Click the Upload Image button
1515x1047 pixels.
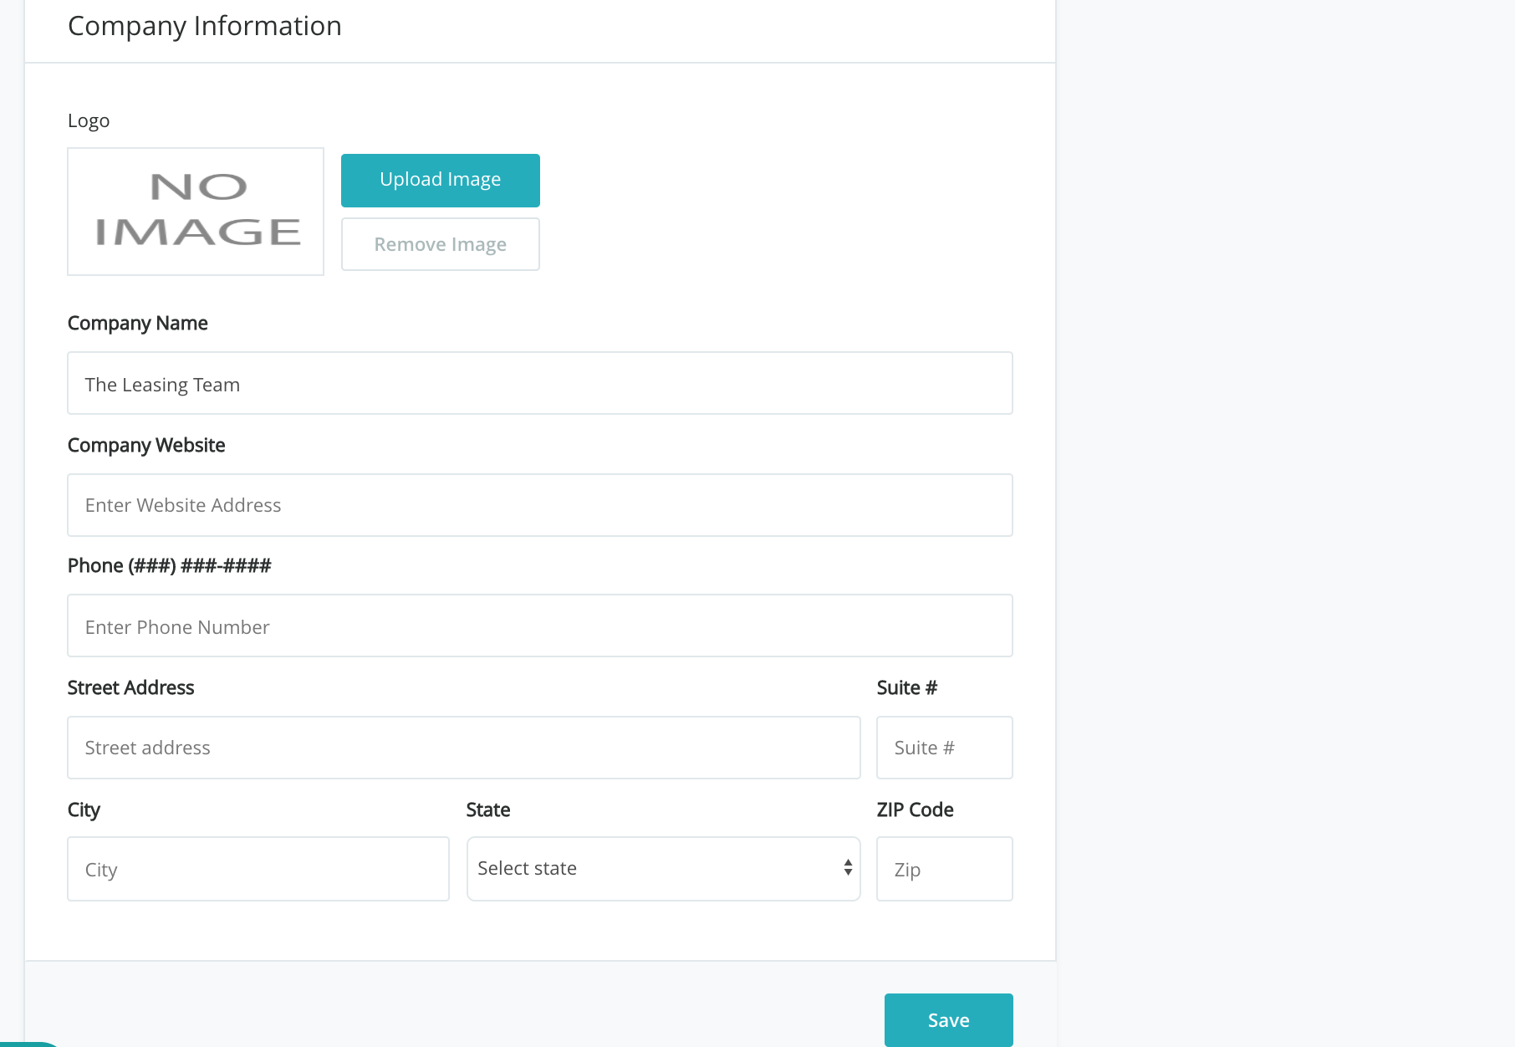coord(440,180)
